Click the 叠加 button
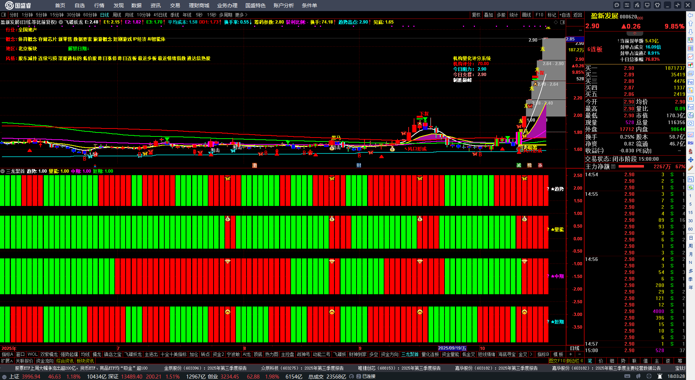The width and height of the screenshot is (695, 380). [x=489, y=15]
